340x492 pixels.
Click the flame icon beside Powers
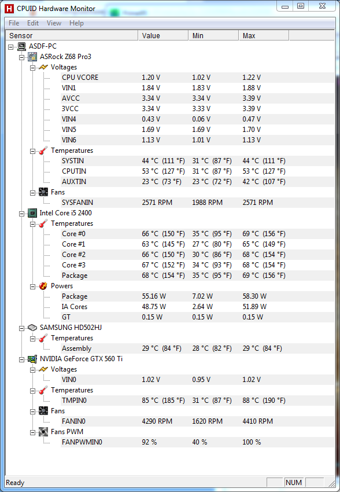click(x=43, y=286)
